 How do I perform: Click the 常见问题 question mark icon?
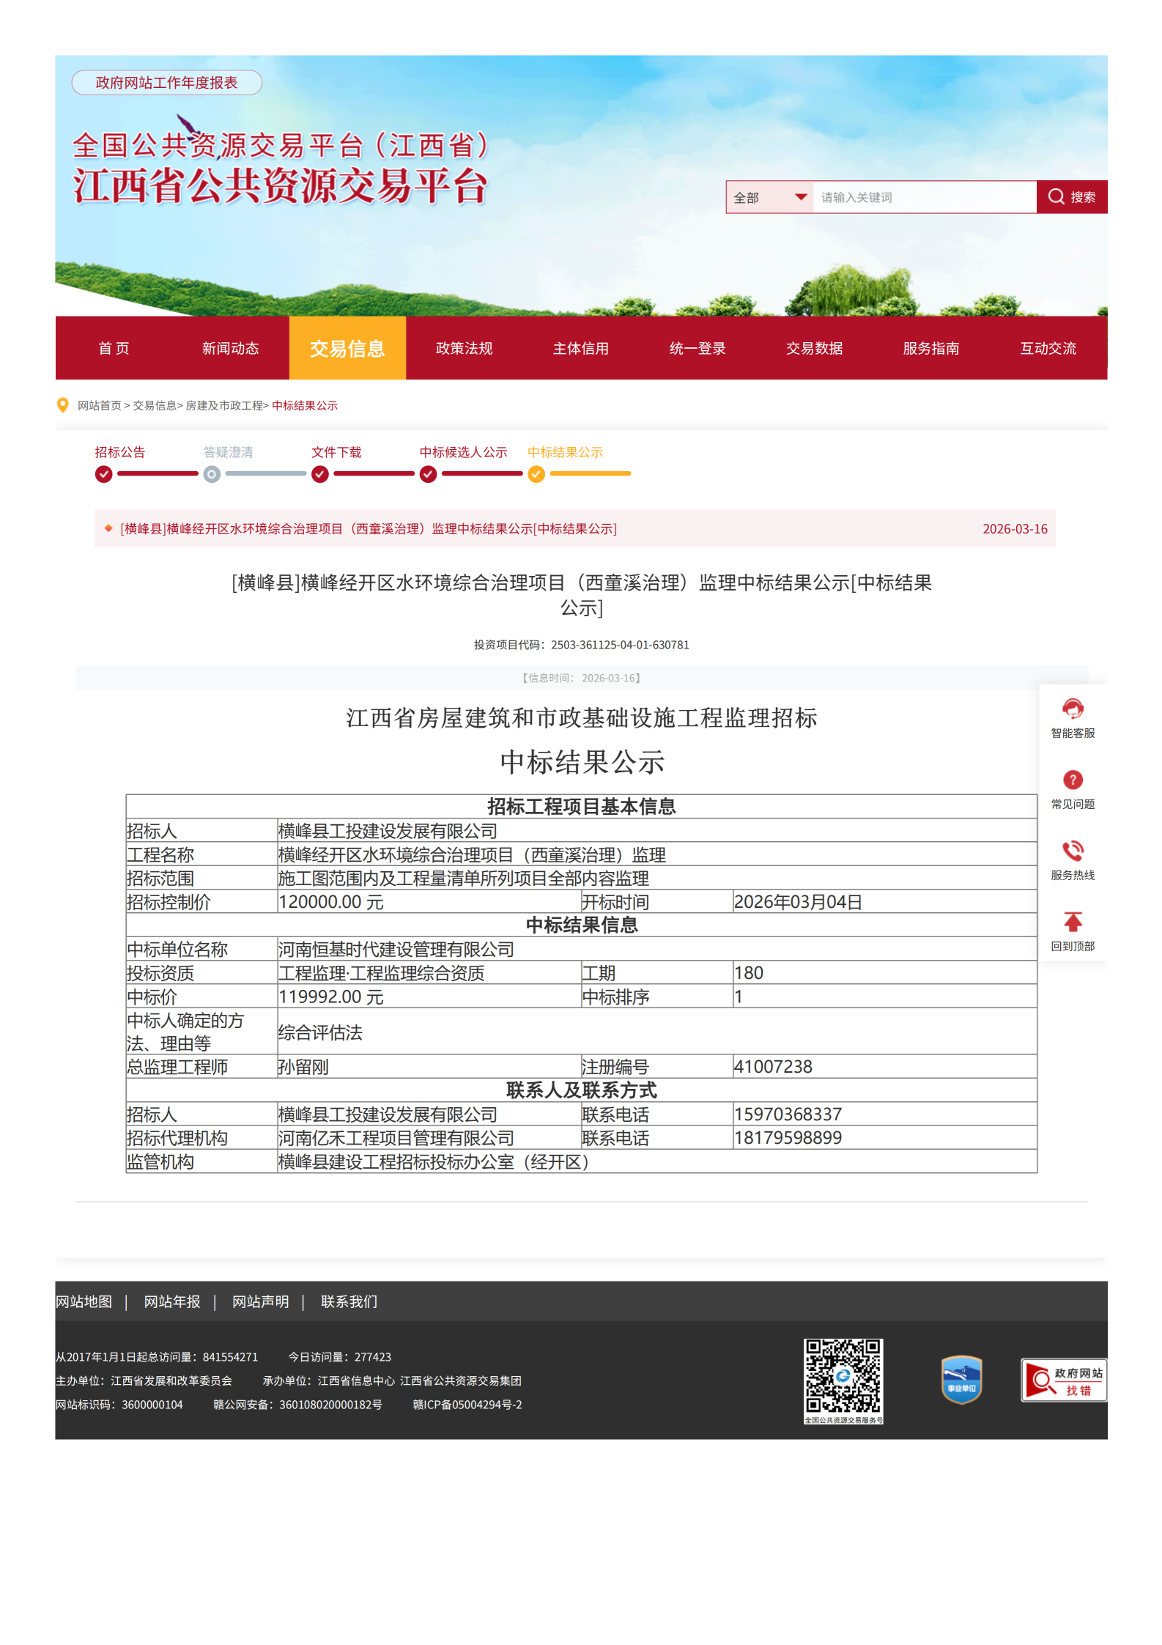pos(1072,780)
